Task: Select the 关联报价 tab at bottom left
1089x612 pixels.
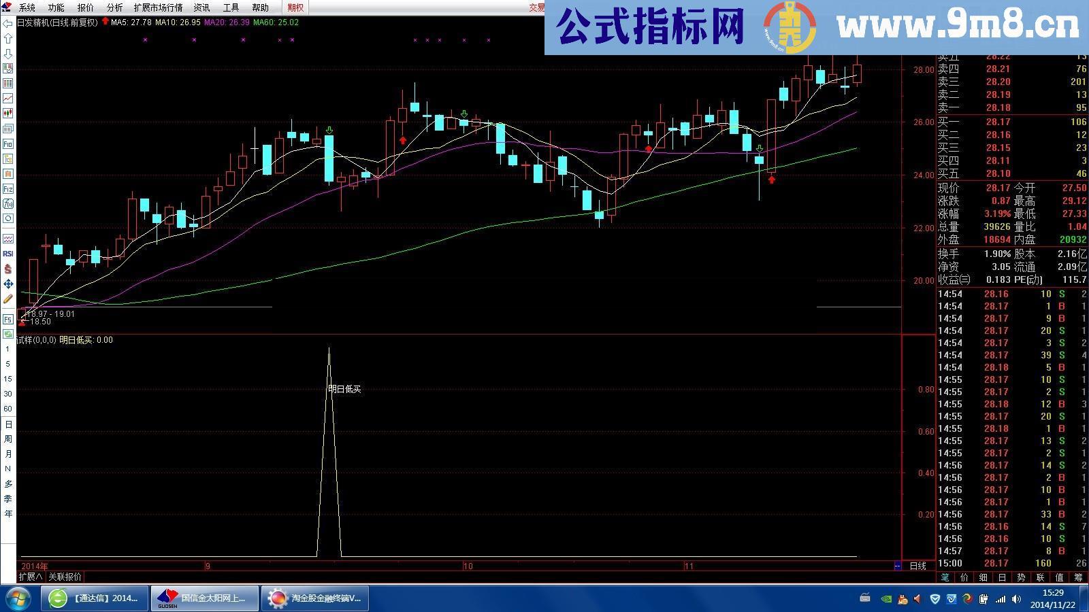Action: pyautogui.click(x=65, y=576)
